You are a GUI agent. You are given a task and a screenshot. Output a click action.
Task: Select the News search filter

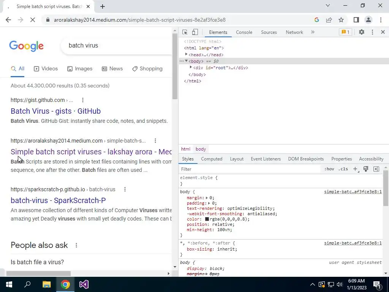coord(112,69)
